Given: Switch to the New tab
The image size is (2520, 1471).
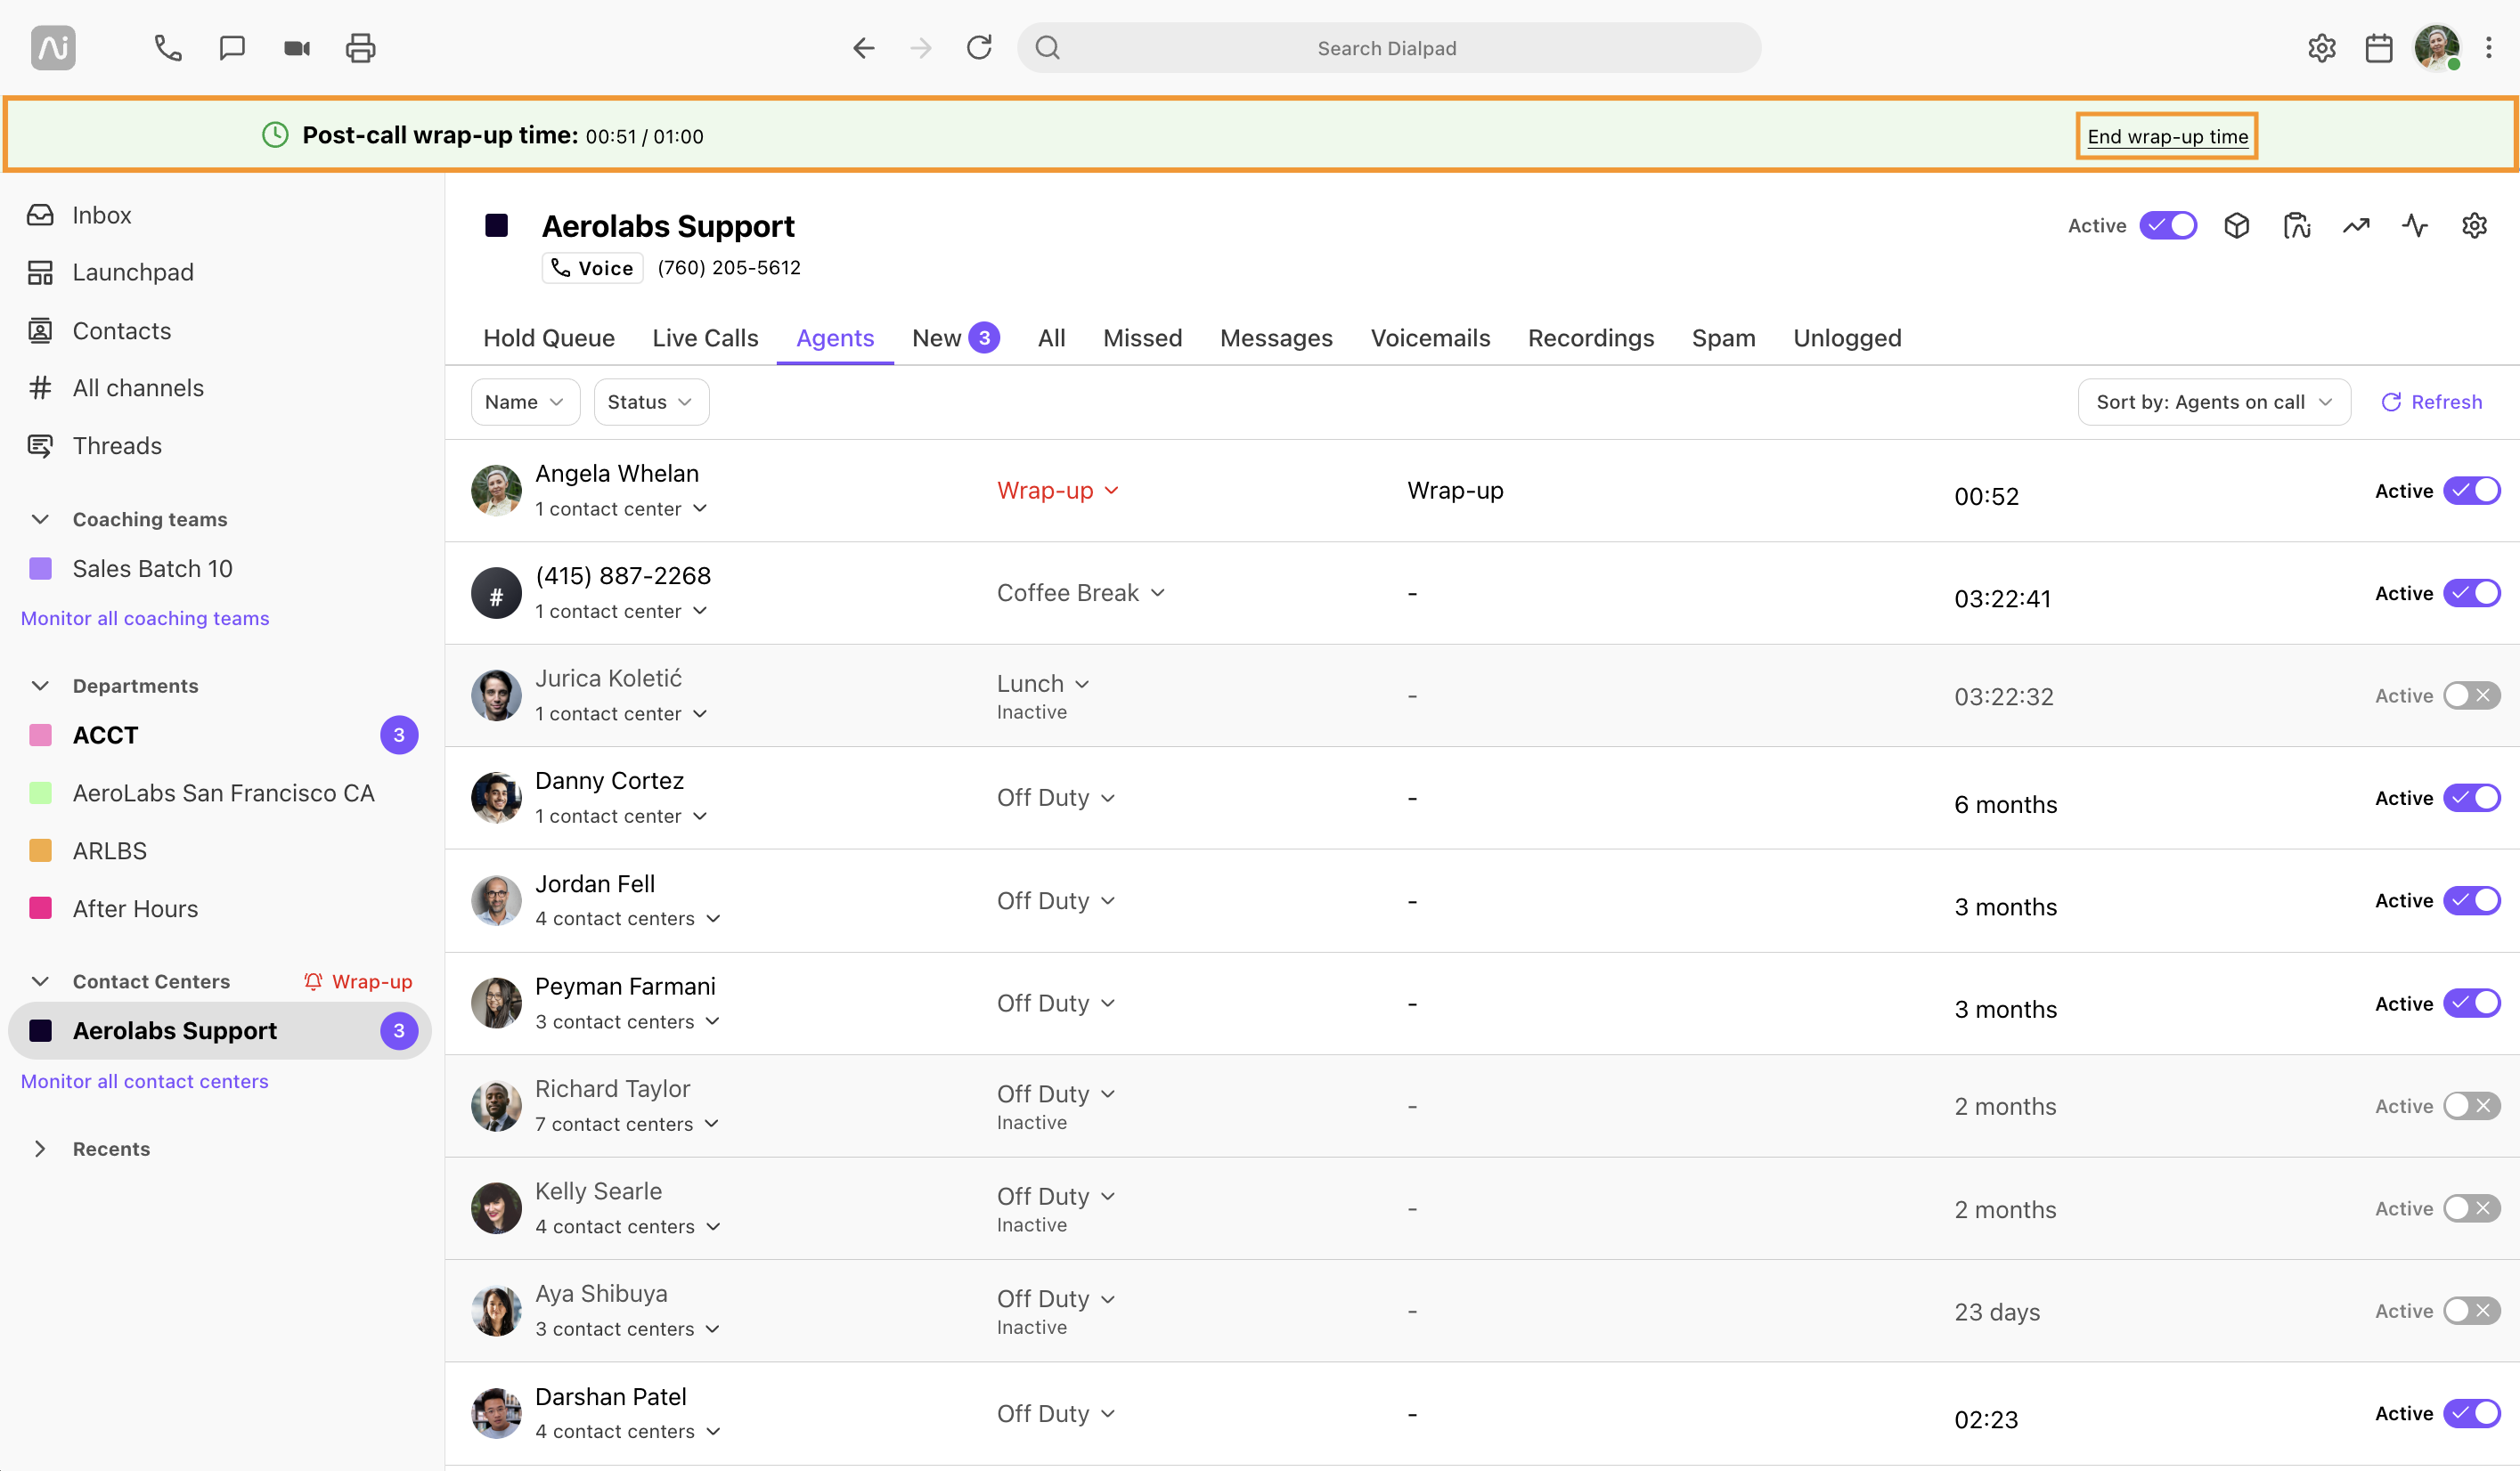Looking at the screenshot, I should pyautogui.click(x=955, y=337).
